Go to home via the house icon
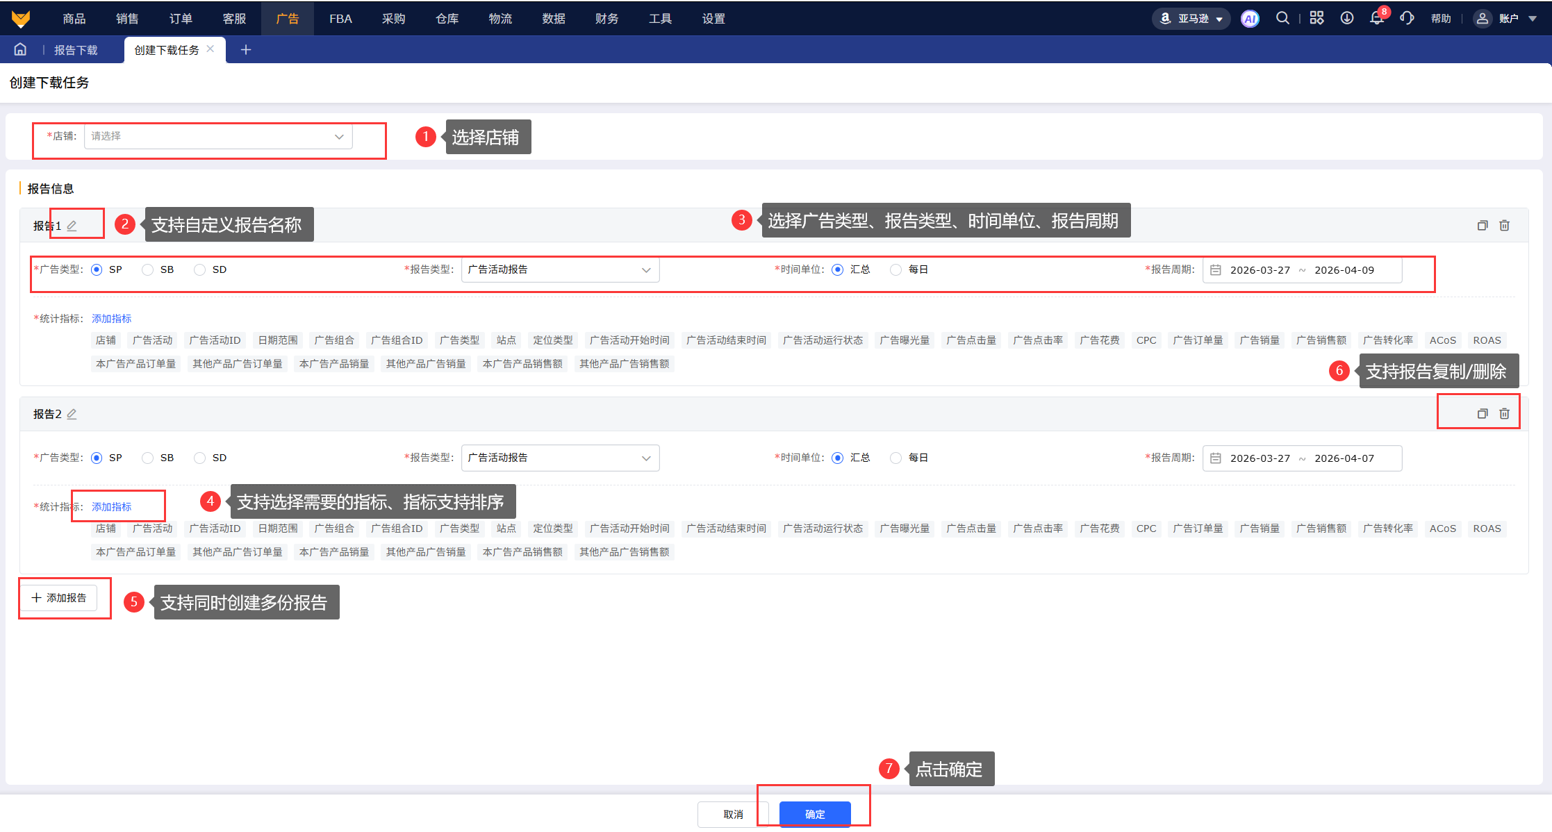Image resolution: width=1552 pixels, height=832 pixels. [x=20, y=49]
